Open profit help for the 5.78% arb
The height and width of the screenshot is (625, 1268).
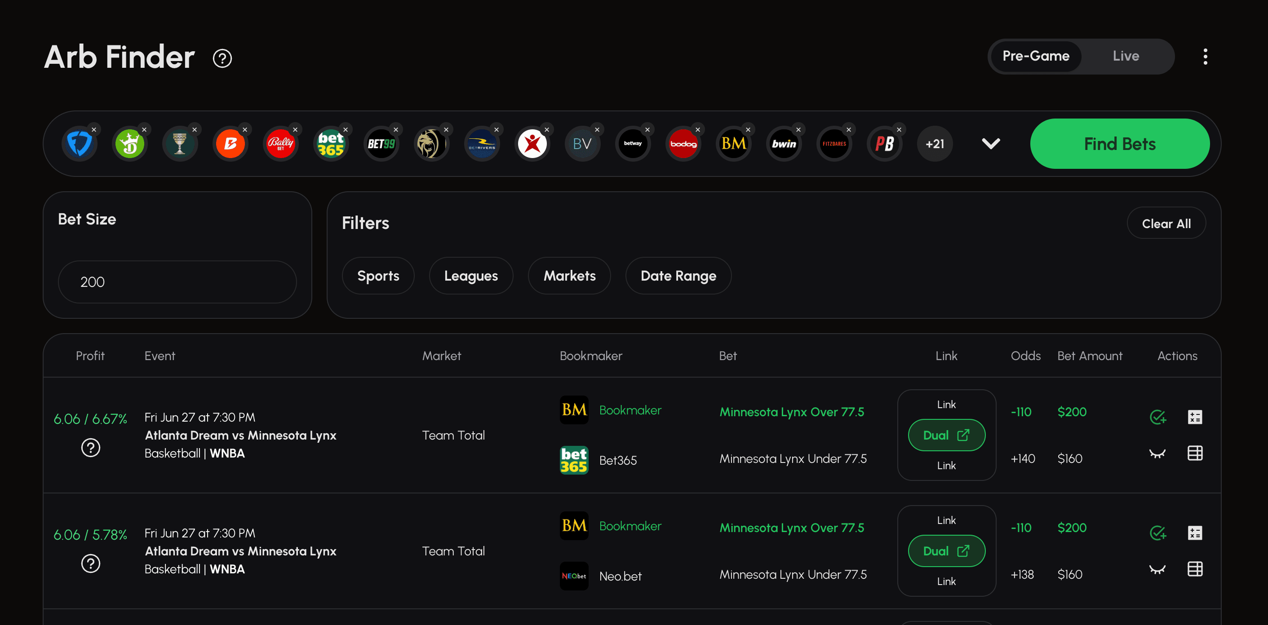click(x=91, y=563)
